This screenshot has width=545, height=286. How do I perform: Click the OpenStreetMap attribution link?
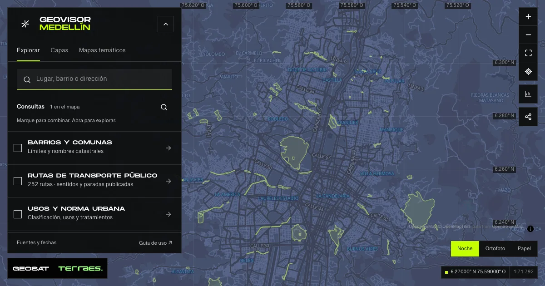pos(508,227)
